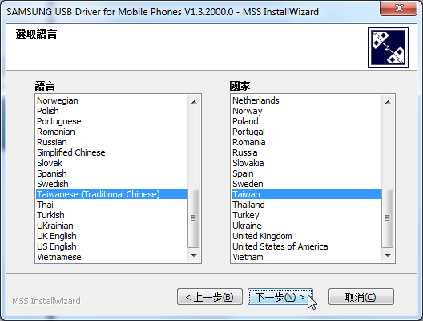Select Polish language

[111, 111]
